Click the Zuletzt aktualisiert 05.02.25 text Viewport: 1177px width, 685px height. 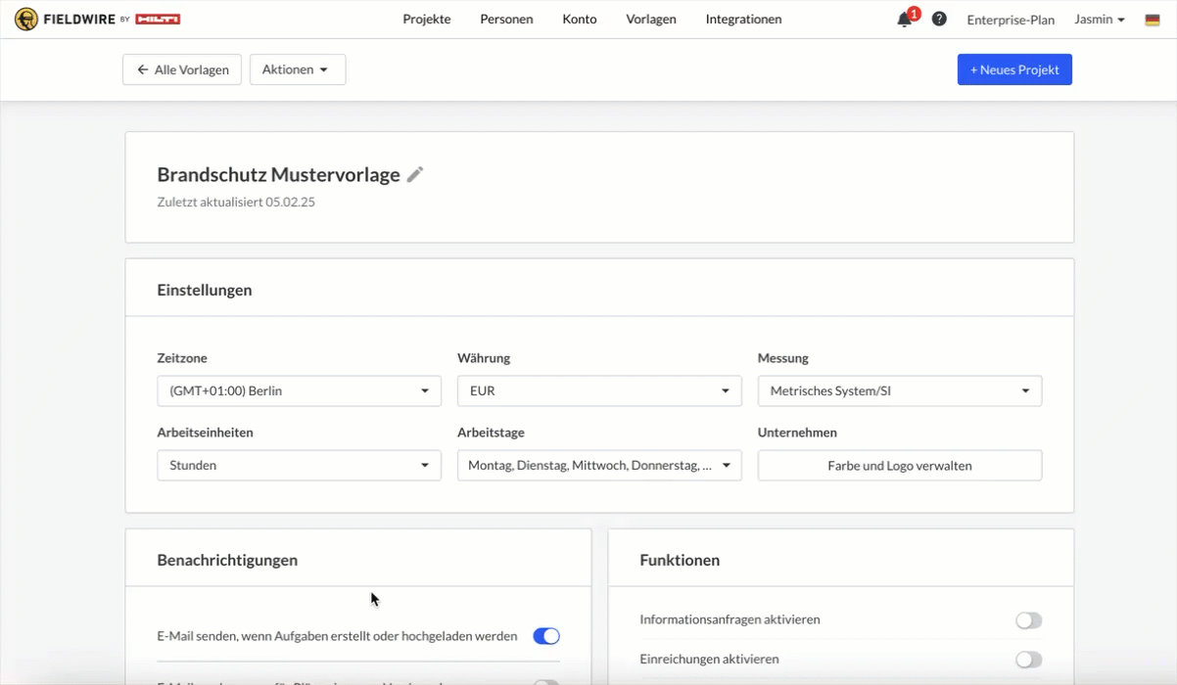(x=236, y=203)
